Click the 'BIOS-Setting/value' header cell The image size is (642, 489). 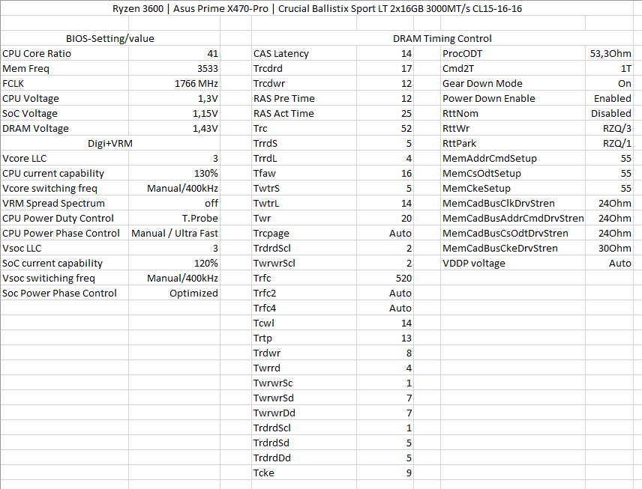(110, 38)
